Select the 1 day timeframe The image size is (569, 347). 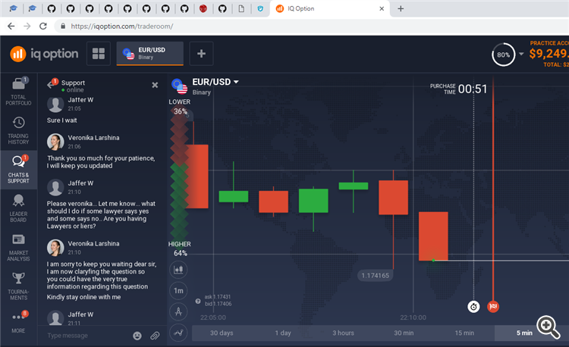[283, 333]
